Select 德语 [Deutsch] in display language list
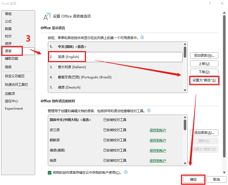228x185 pixels. point(115,87)
